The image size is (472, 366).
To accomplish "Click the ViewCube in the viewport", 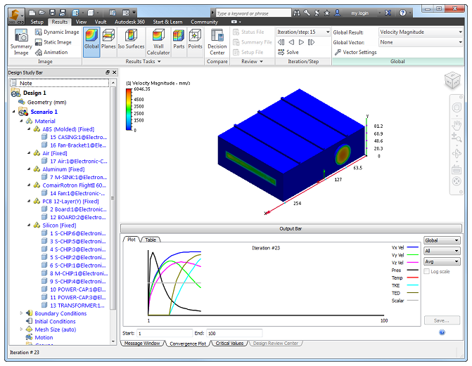I will (452, 80).
